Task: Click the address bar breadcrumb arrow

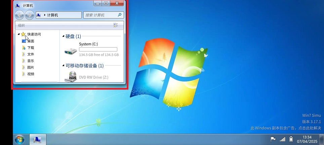Action: click(x=44, y=15)
